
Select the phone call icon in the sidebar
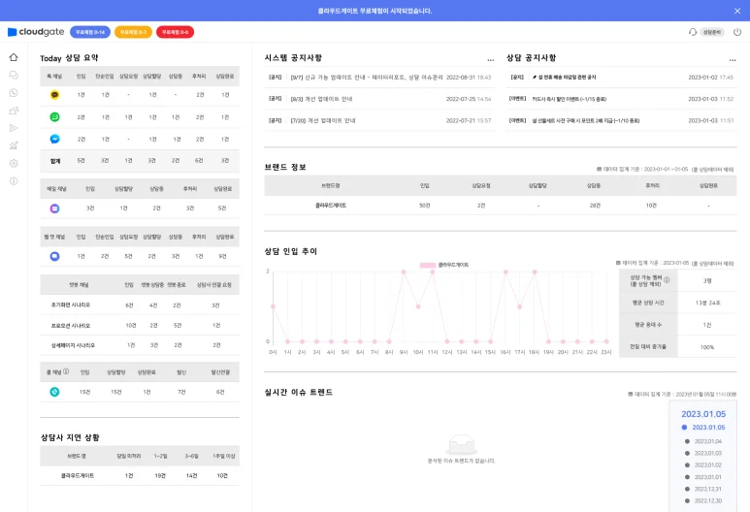pos(14,92)
